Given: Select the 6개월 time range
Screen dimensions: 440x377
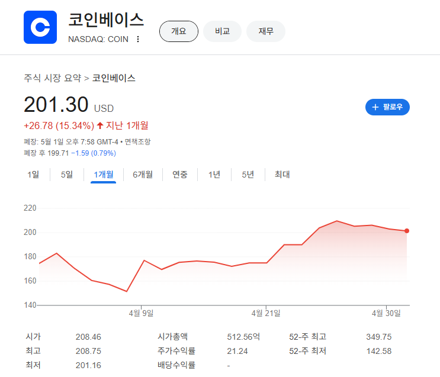Looking at the screenshot, I should click(x=143, y=175).
